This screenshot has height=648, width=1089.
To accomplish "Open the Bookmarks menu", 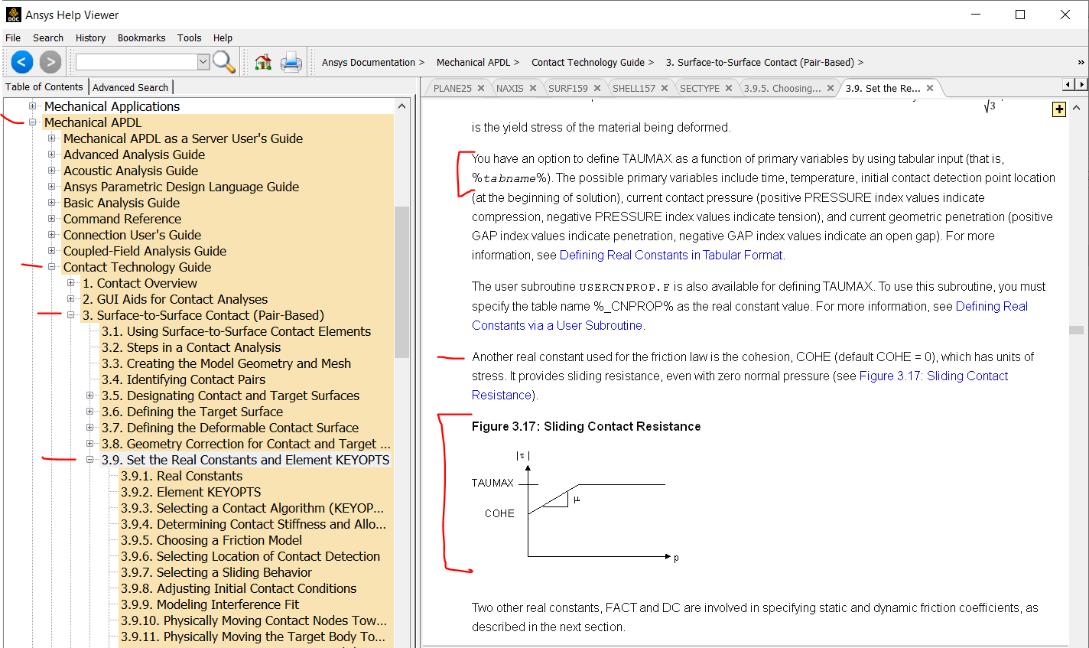I will pyautogui.click(x=141, y=37).
